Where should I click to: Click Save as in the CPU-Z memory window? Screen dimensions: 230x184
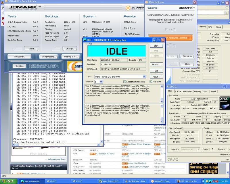(187, 56)
